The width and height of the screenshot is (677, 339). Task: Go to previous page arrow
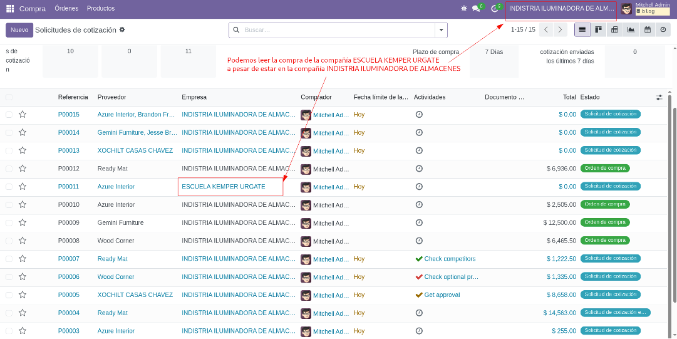(546, 30)
